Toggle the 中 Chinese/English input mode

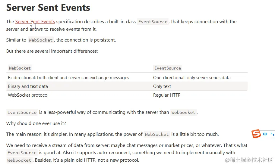click(x=265, y=134)
